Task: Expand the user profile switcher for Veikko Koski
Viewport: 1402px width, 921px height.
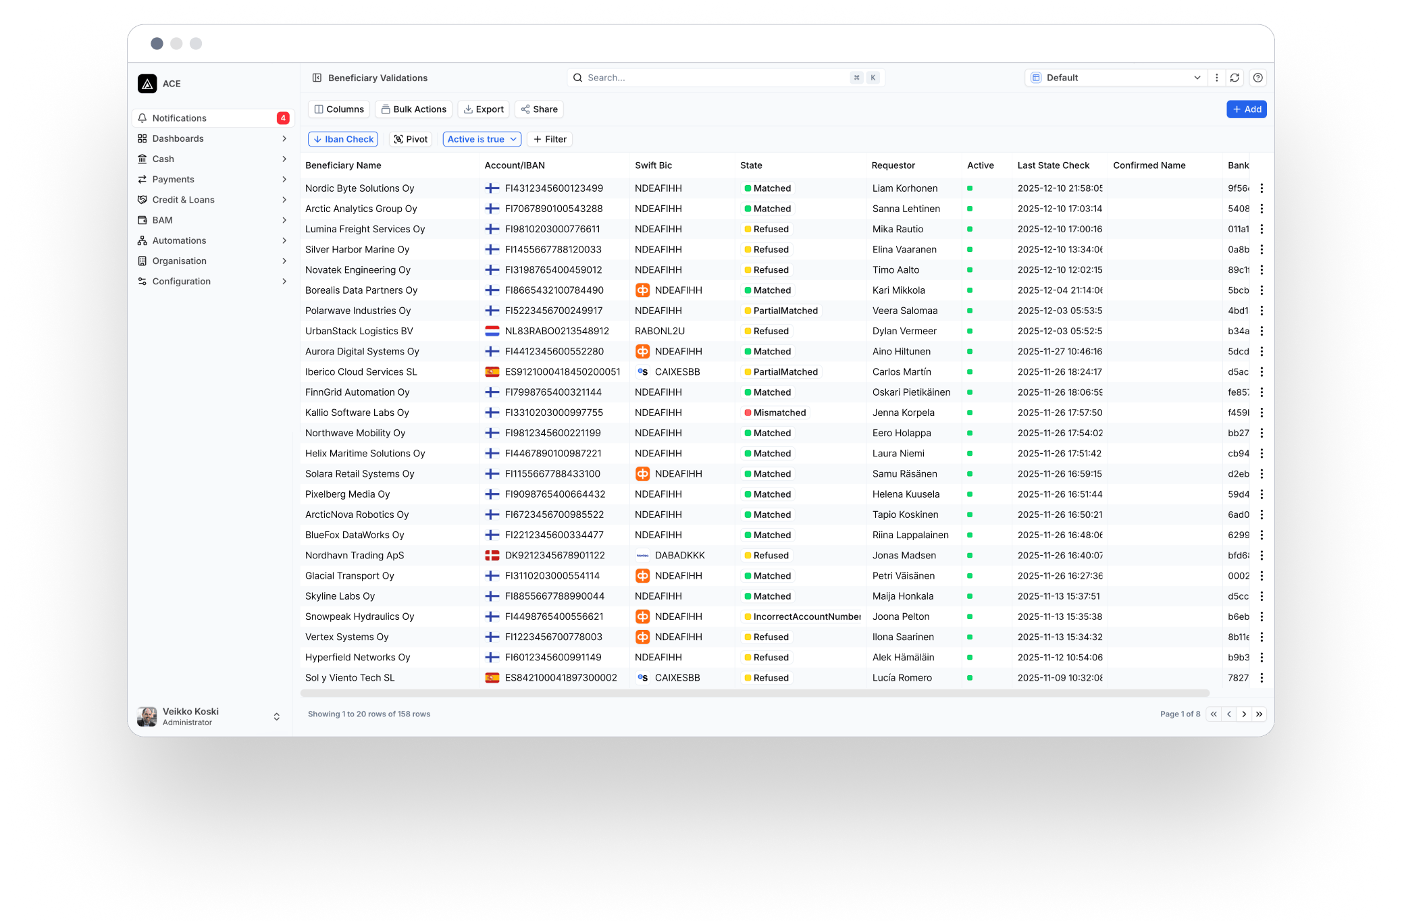Action: (x=276, y=716)
